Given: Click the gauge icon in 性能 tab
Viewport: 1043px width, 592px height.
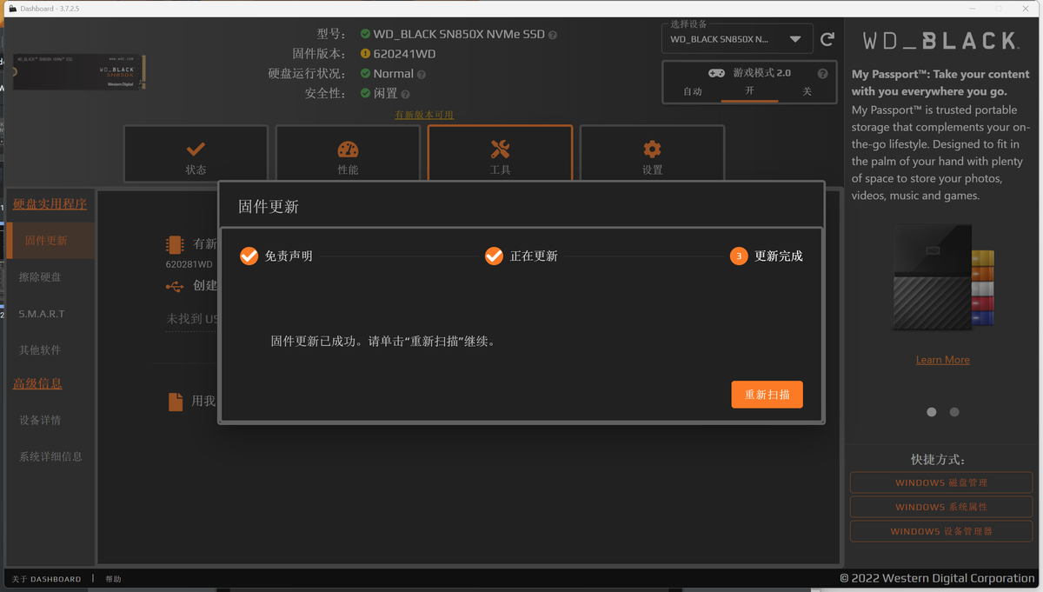Looking at the screenshot, I should pyautogui.click(x=348, y=149).
